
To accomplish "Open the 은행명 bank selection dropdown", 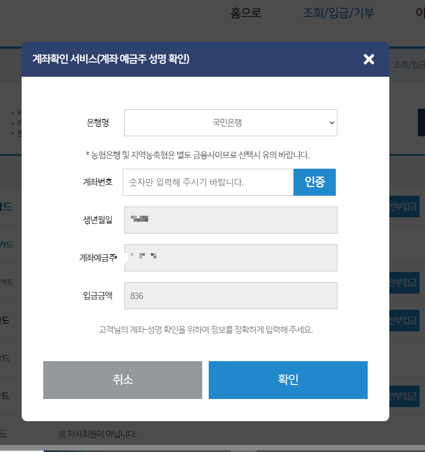I will pyautogui.click(x=231, y=123).
